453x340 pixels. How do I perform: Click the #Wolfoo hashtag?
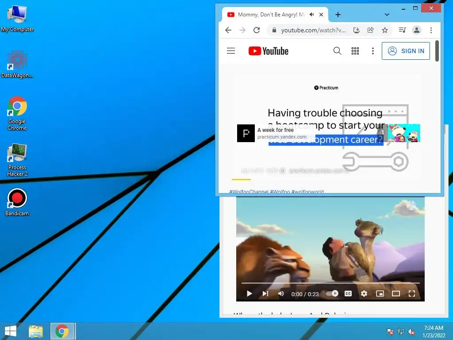click(280, 192)
